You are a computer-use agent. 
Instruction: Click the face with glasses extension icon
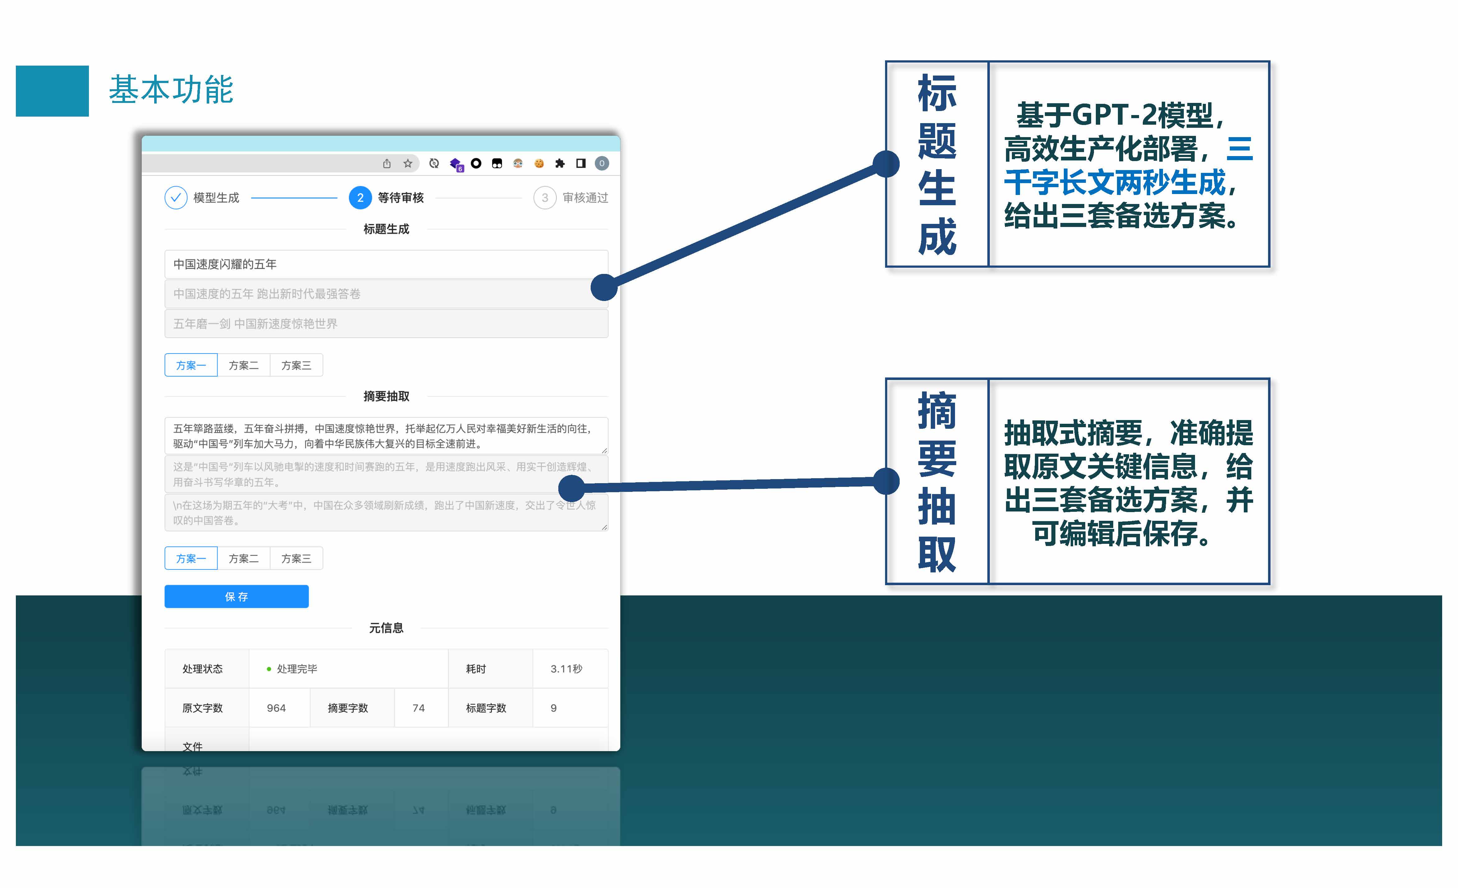(x=518, y=164)
